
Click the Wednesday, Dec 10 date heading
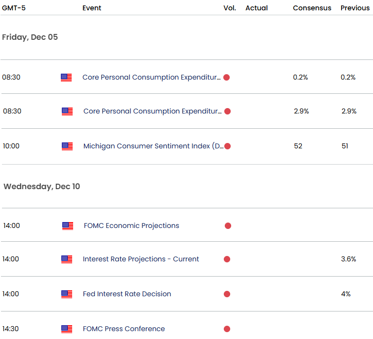pyautogui.click(x=42, y=187)
